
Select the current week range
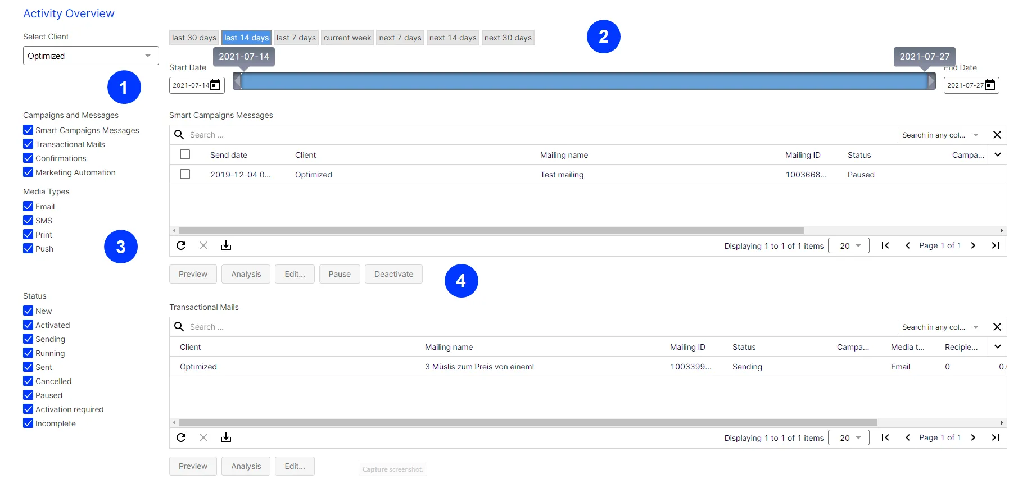click(347, 38)
